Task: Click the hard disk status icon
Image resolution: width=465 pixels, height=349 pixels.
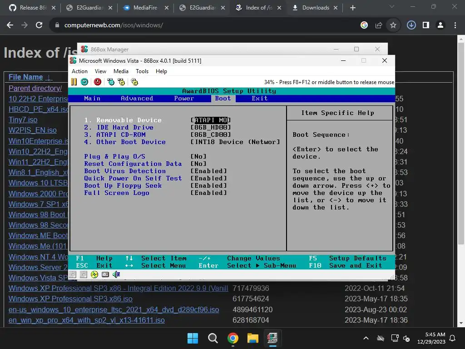Action: click(x=105, y=274)
